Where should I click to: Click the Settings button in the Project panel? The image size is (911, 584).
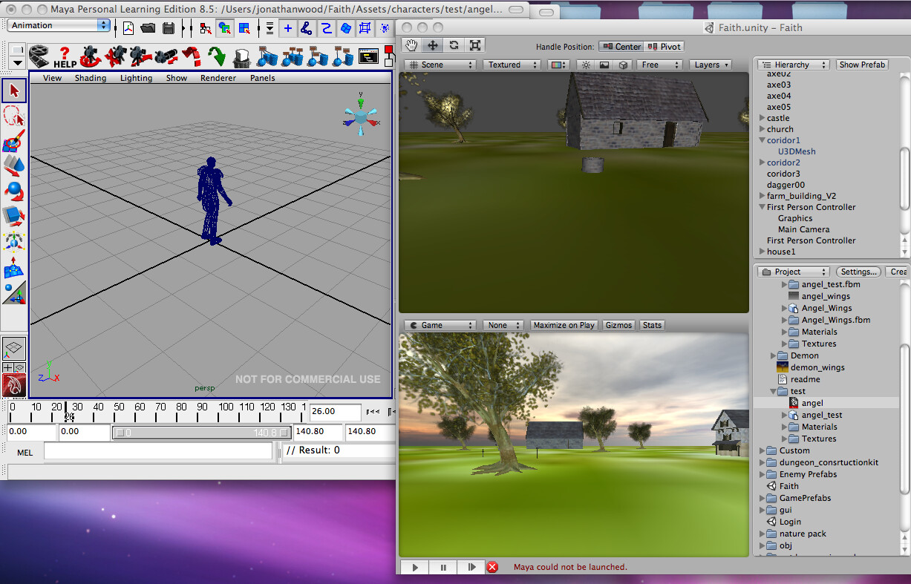coord(858,271)
